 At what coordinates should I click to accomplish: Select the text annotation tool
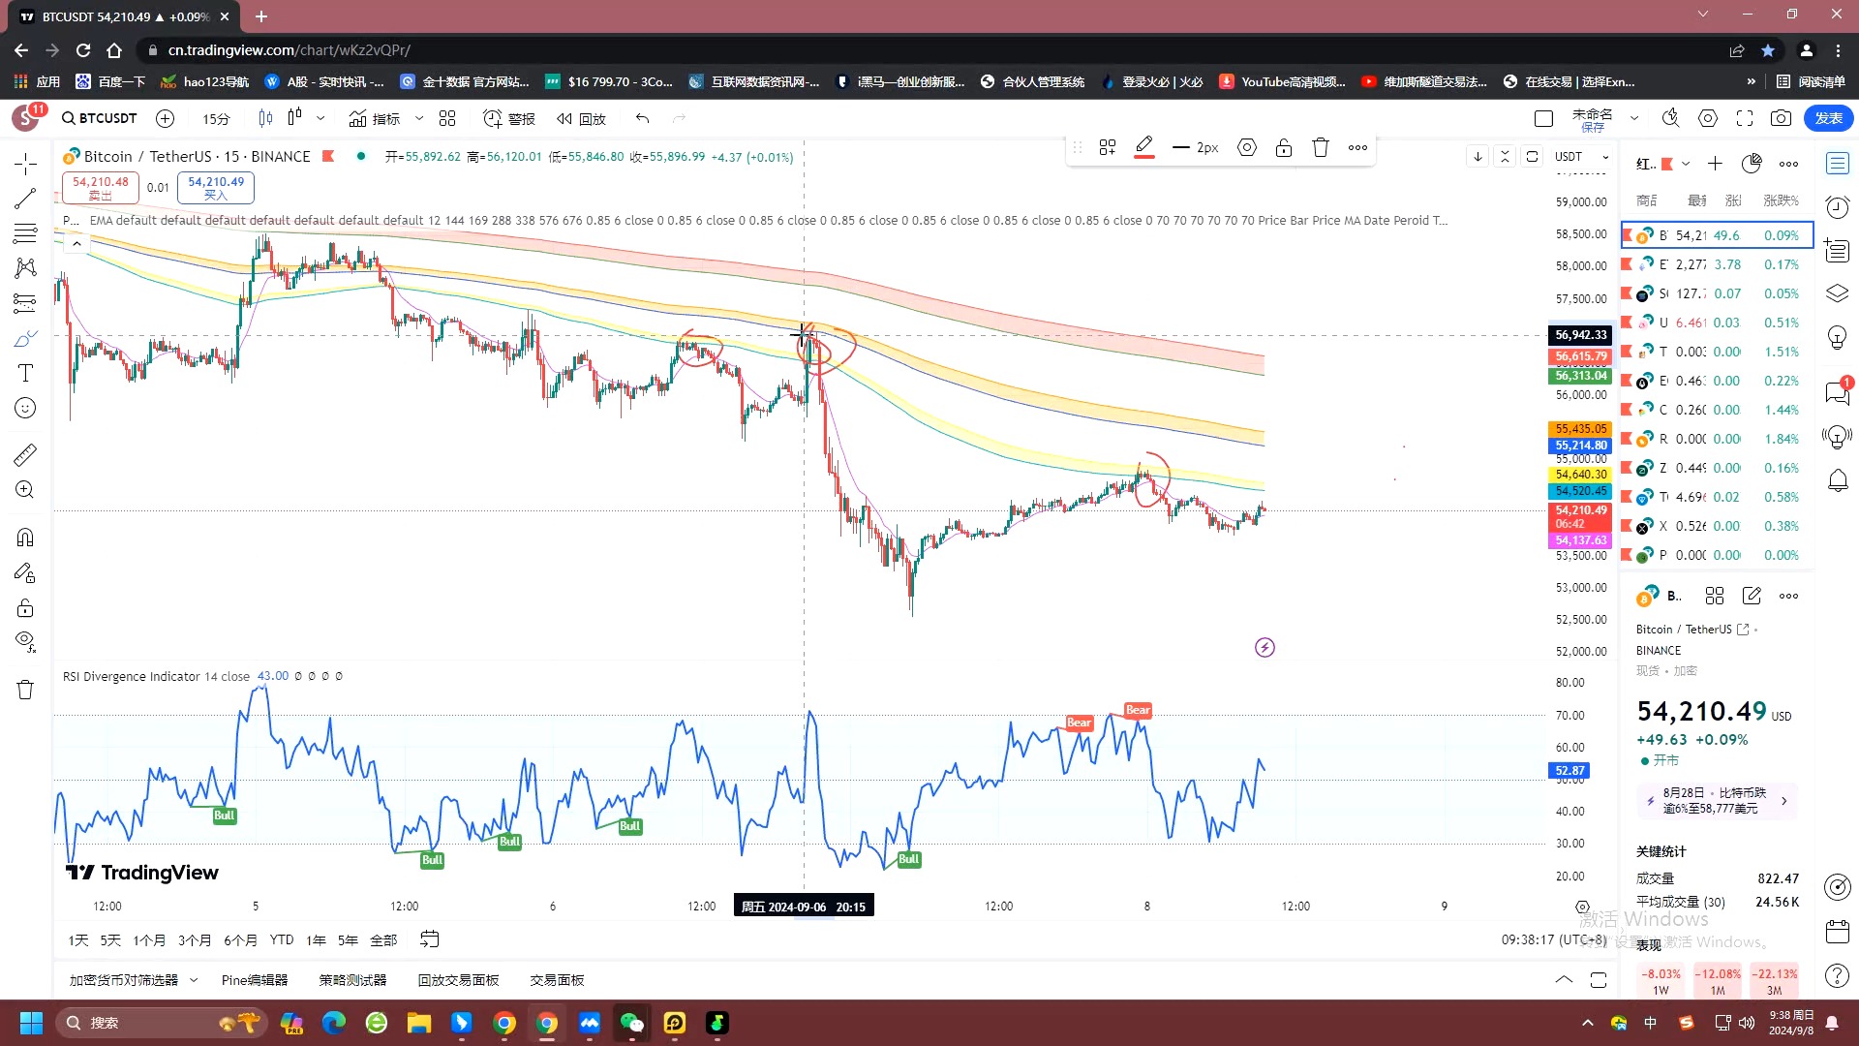26,373
